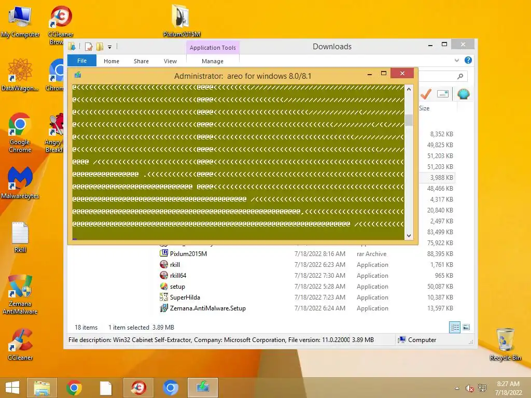Open the network tray icon
This screenshot has width=531, height=398.
[482, 388]
